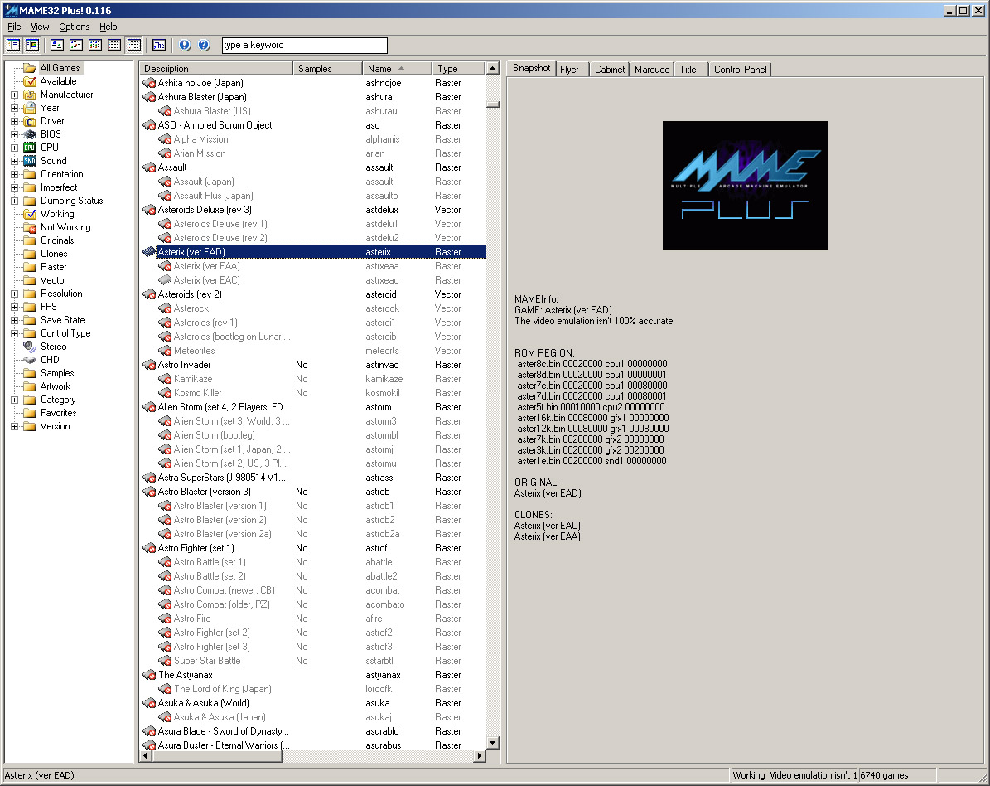Select the Not Working red-X icon
Viewport: 990px width, 786px height.
click(x=30, y=227)
